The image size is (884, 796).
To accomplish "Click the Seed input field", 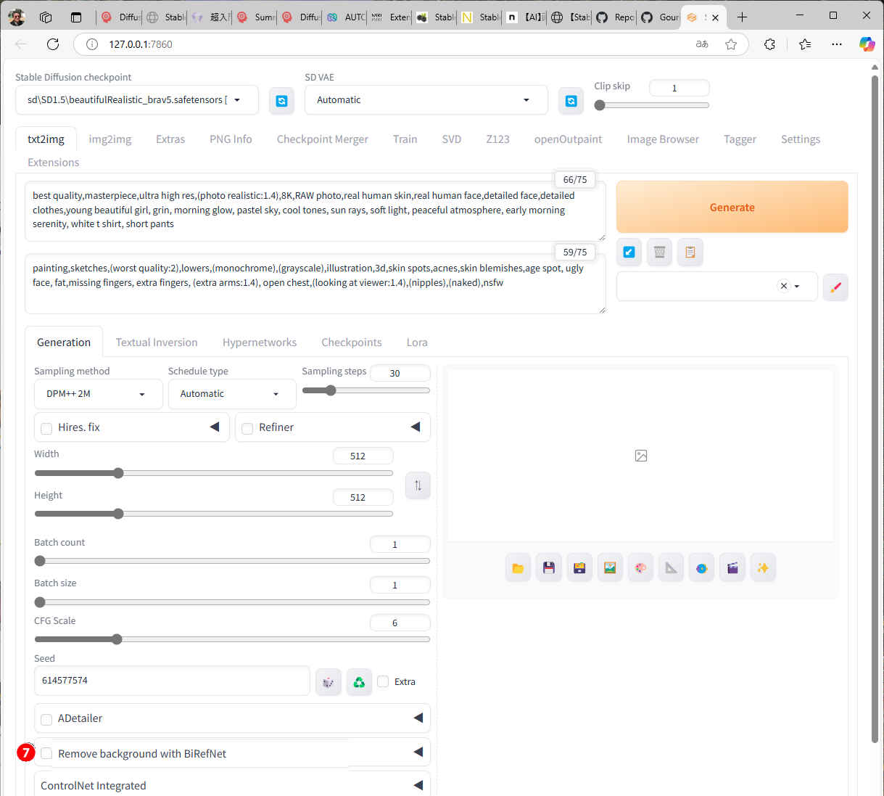I will click(172, 681).
